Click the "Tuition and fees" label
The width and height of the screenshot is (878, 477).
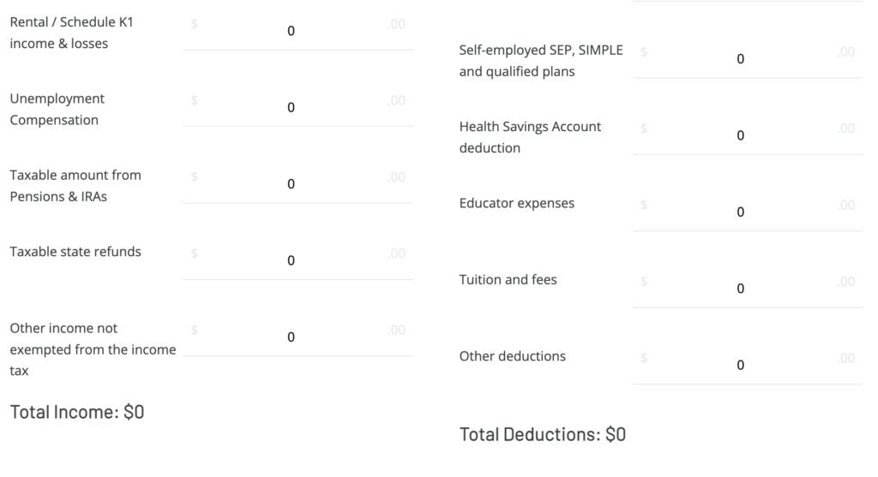pos(508,280)
